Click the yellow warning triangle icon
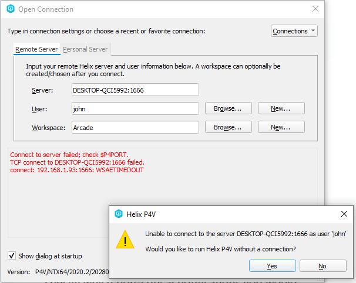Image resolution: width=356 pixels, height=283 pixels. [126, 240]
